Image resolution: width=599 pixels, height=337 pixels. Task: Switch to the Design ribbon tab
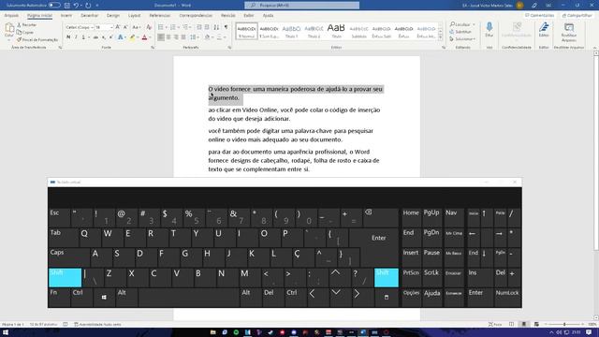[112, 16]
